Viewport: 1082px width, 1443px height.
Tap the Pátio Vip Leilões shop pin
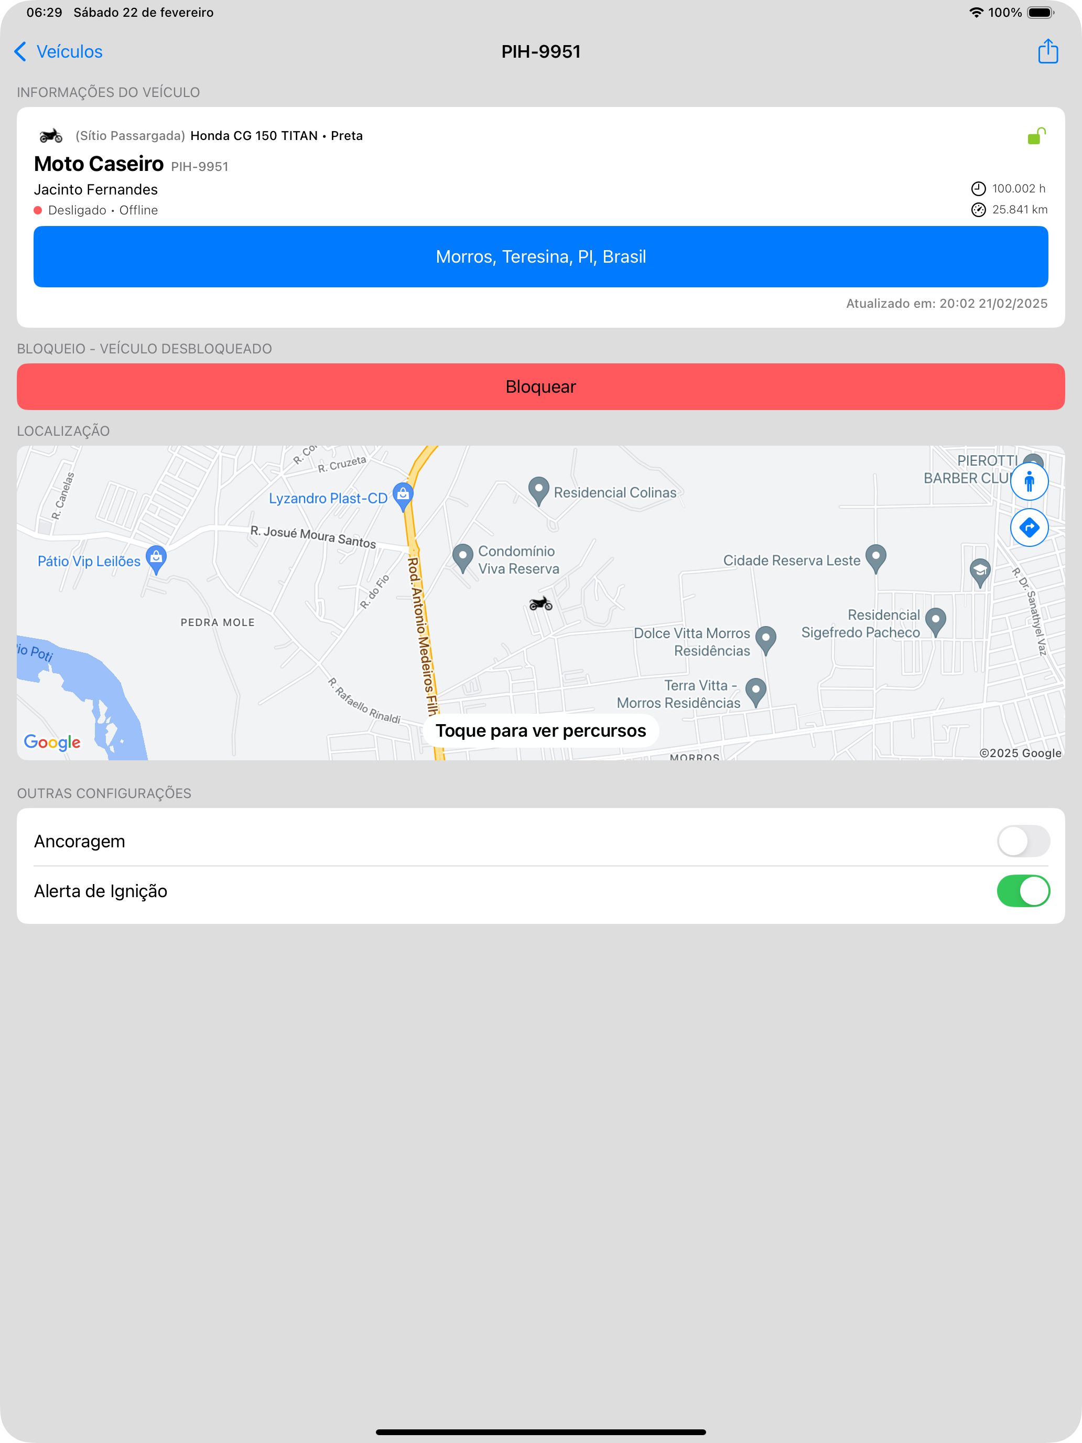coord(156,559)
